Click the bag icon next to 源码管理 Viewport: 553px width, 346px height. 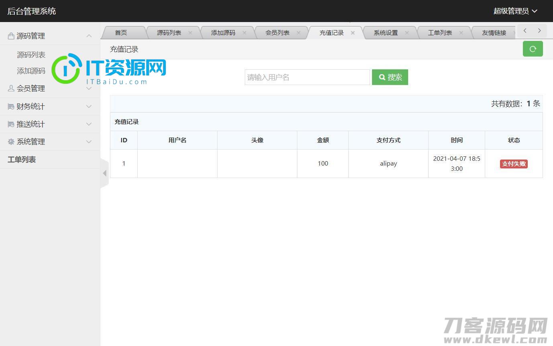11,36
